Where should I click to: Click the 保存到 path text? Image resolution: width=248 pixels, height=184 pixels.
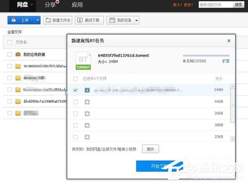[104, 149]
